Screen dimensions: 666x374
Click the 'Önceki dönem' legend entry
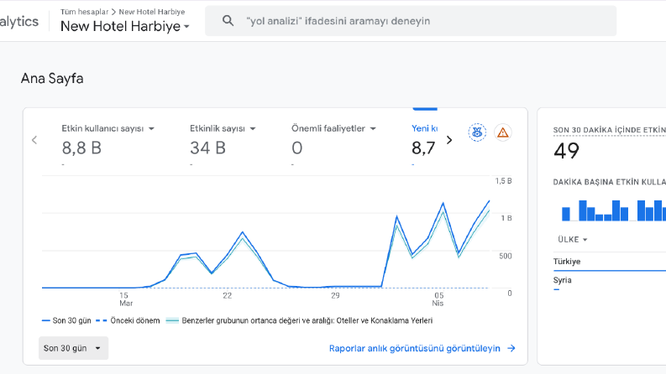[128, 320]
